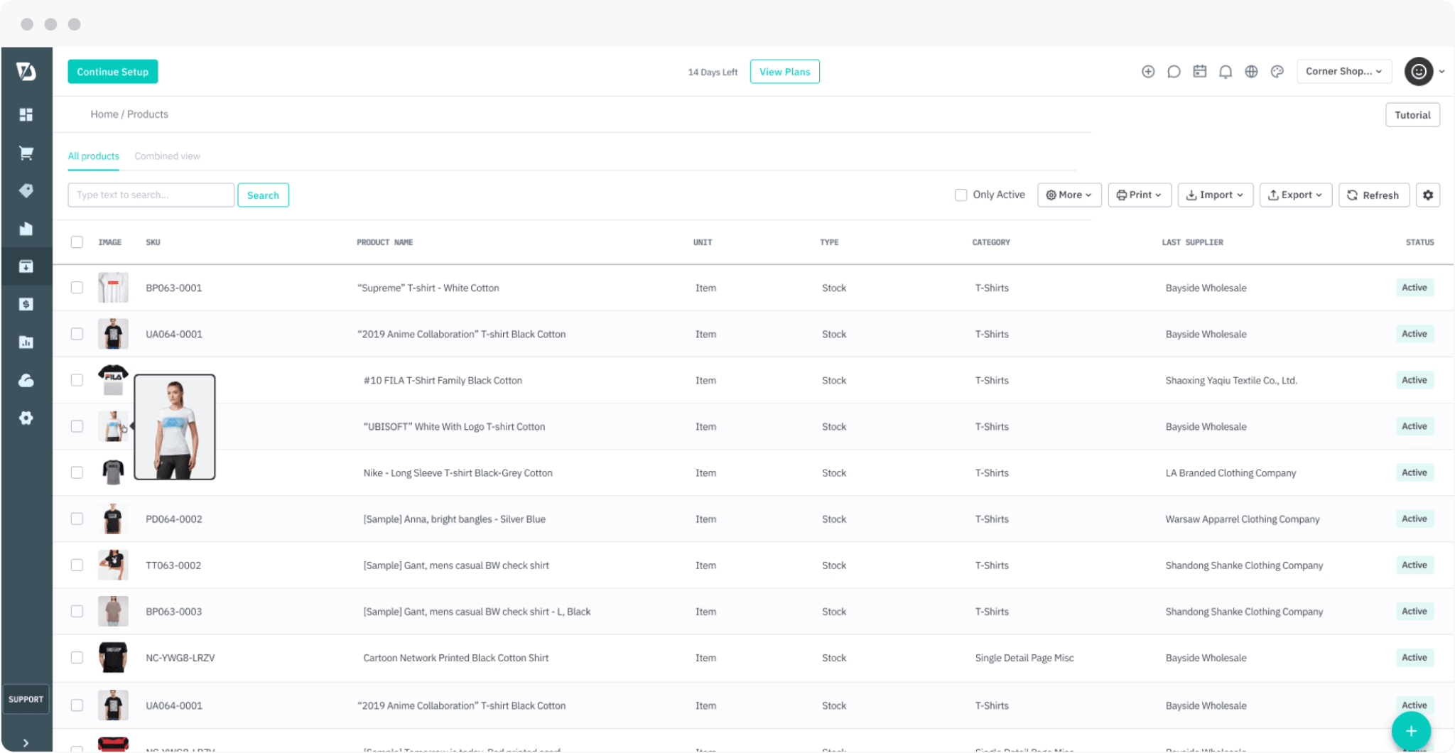Open the calendar icon in top bar

[1200, 72]
